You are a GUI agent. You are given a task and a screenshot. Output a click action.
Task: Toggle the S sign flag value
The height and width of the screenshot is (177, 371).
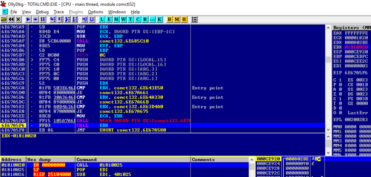[339, 98]
